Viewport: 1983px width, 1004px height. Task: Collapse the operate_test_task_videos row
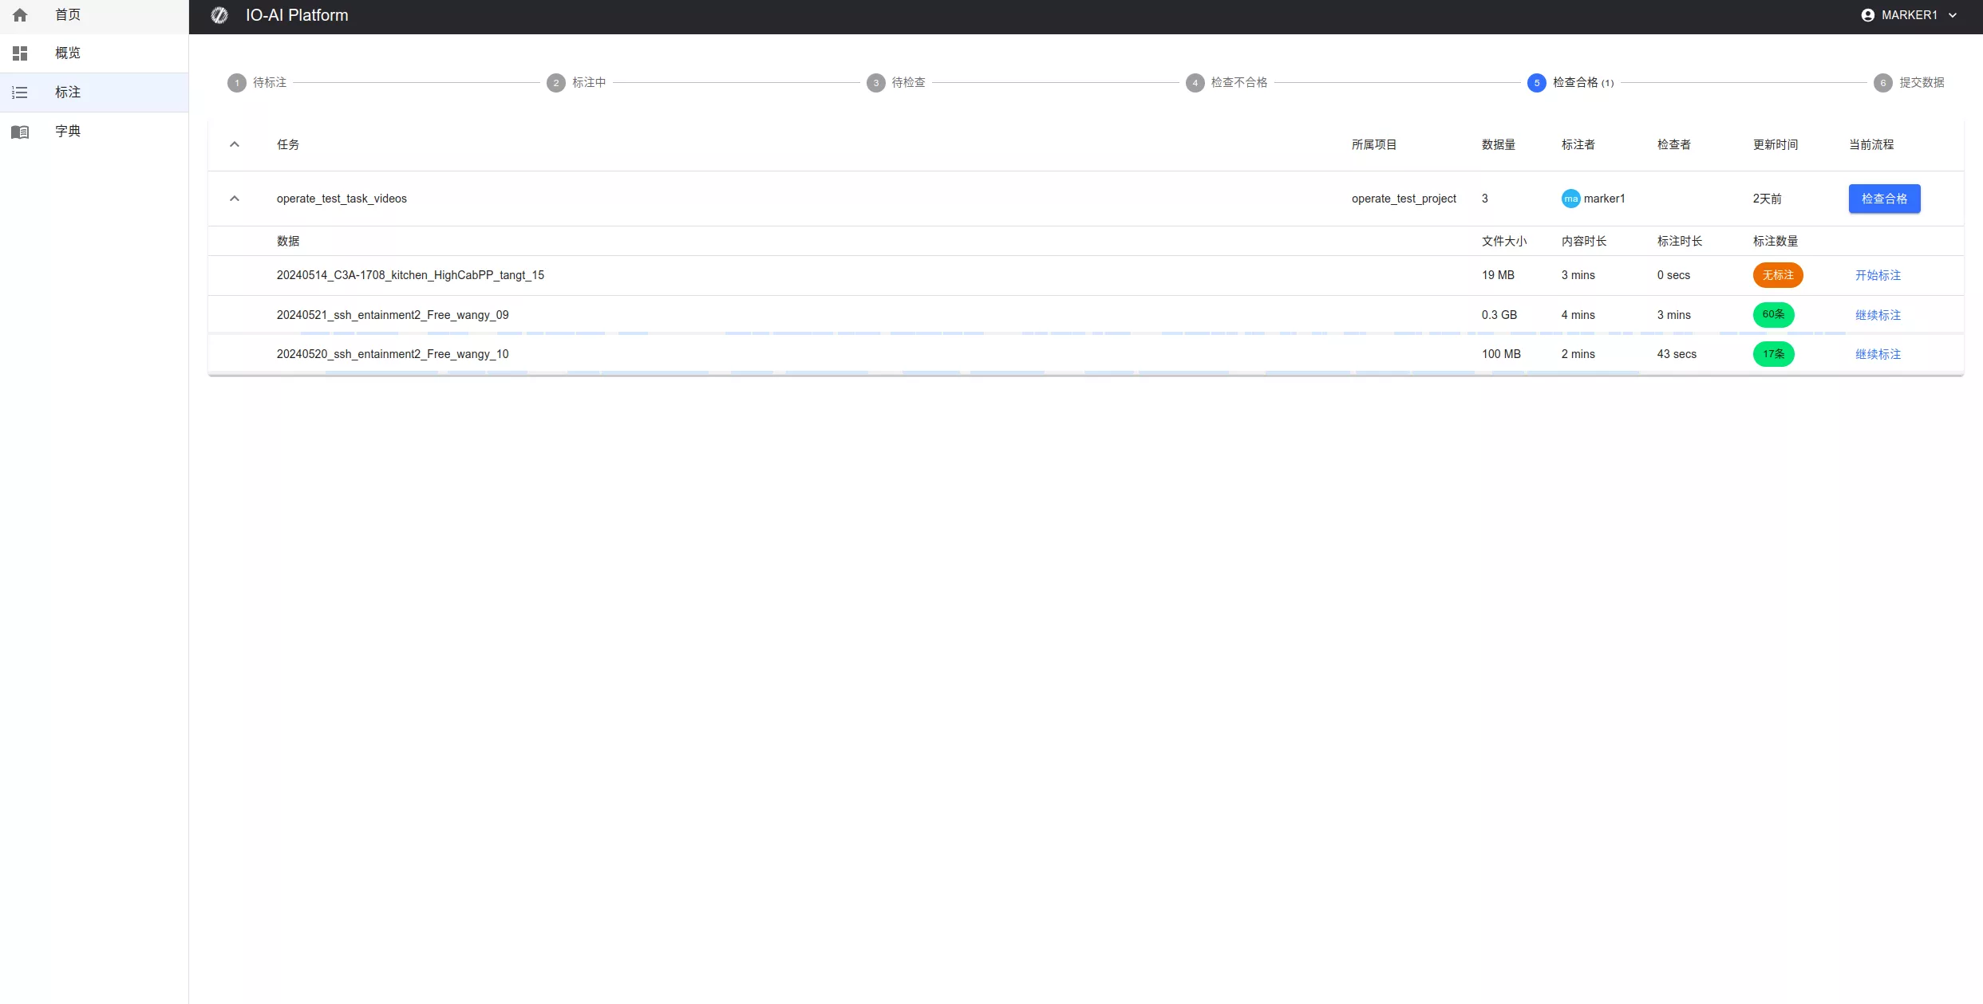[x=235, y=199]
